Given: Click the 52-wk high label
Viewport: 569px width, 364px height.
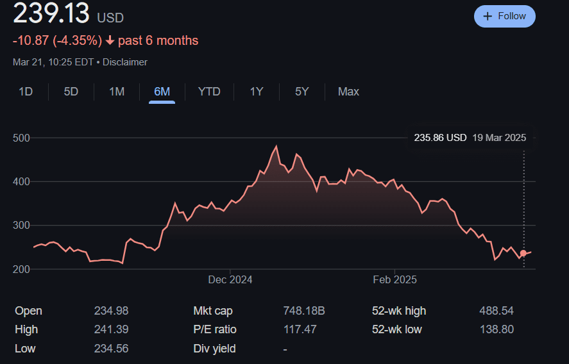Looking at the screenshot, I should (399, 311).
